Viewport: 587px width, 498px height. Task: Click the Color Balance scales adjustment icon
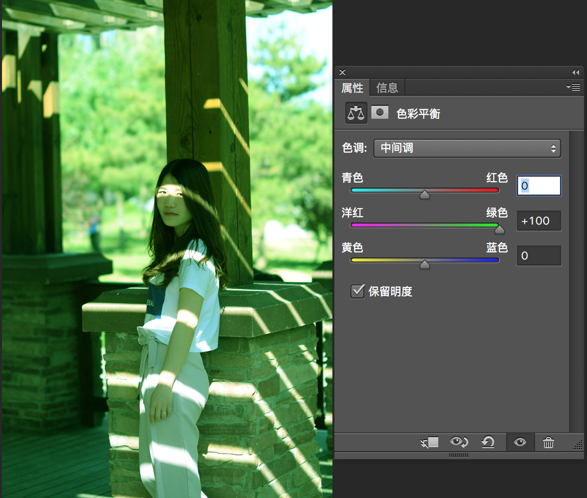click(355, 113)
